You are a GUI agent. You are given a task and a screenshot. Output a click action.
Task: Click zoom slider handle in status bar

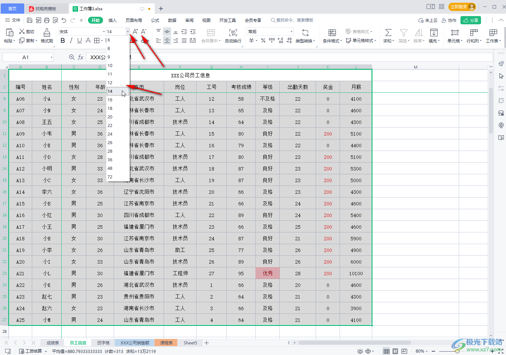(457, 351)
